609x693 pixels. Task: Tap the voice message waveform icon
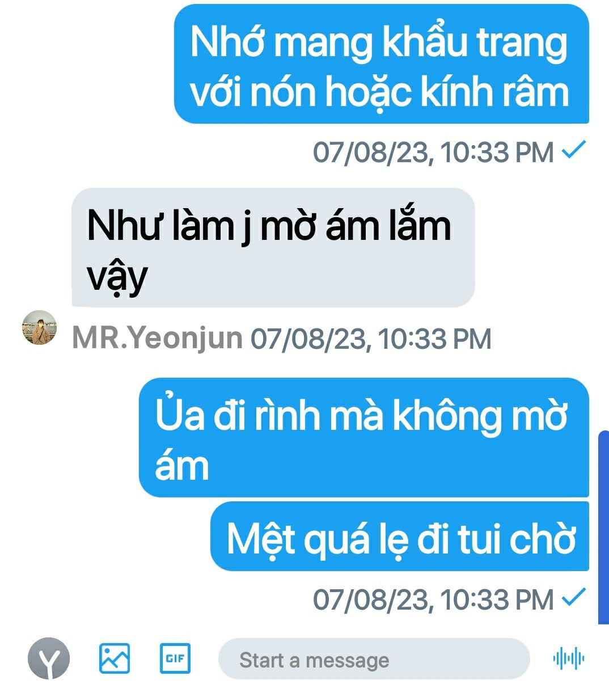(x=569, y=658)
